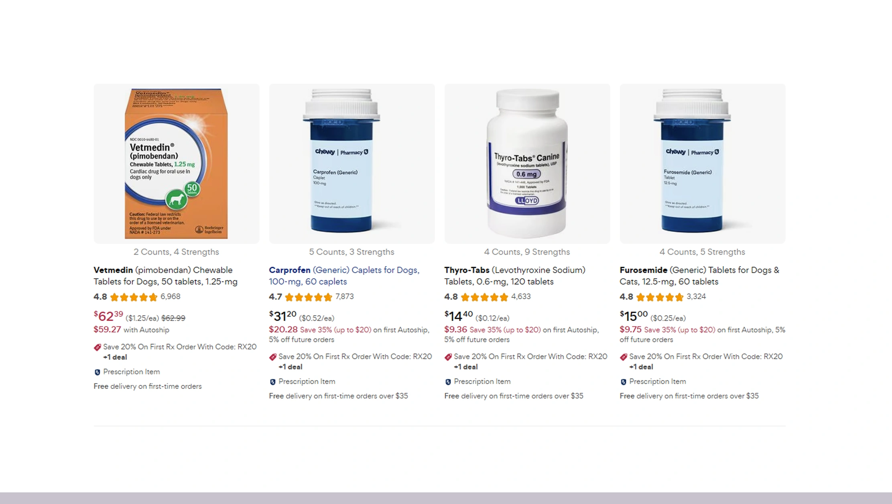Image resolution: width=892 pixels, height=504 pixels.
Task: Expand the +1 deal under Furosemide
Action: (x=641, y=367)
